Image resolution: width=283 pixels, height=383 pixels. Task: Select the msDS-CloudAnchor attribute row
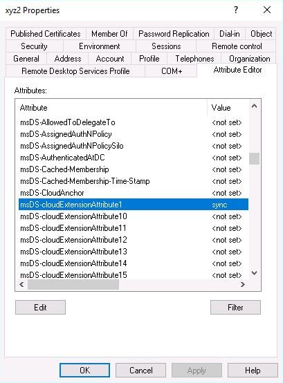click(134, 193)
